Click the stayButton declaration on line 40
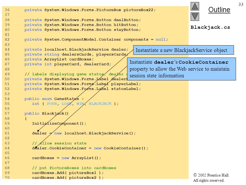This screenshot has height=185, width=246. click(83, 30)
